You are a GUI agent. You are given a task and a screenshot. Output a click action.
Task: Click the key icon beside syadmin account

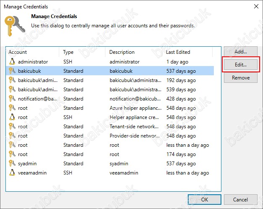[x=12, y=163]
